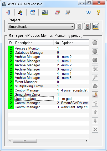Select Archive Manager with -num 2
Viewport: 107px width, 151px height.
click(48, 65)
